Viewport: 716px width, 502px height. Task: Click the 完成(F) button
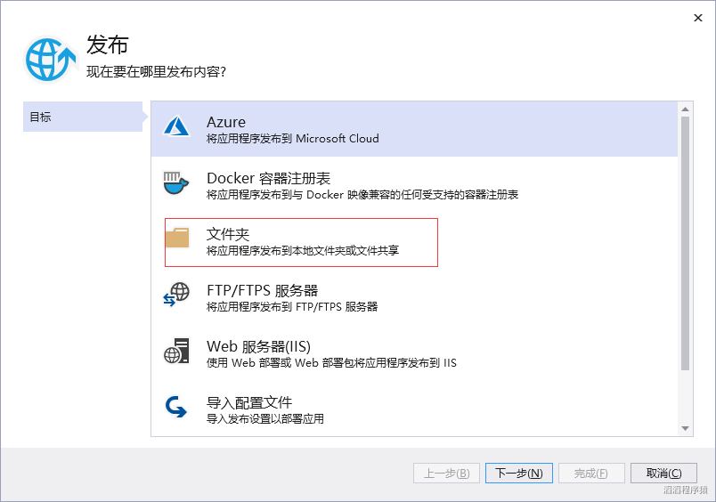pyautogui.click(x=591, y=473)
